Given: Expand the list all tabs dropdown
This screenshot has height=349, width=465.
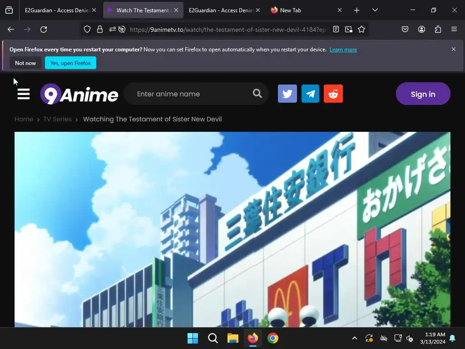Looking at the screenshot, I should 375,10.
